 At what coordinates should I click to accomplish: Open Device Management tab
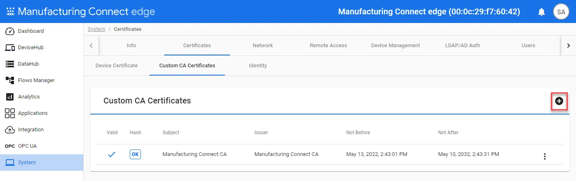[395, 46]
